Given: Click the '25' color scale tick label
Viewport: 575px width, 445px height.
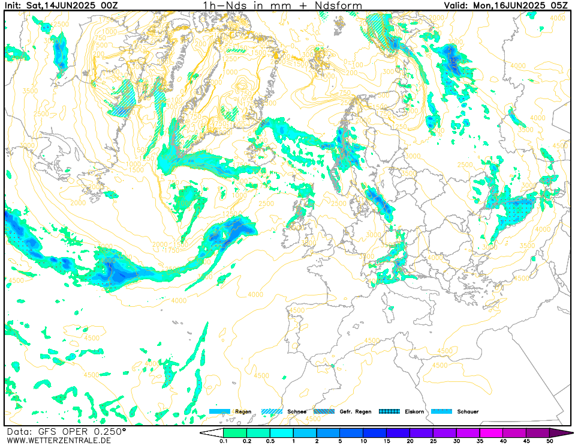Looking at the screenshot, I should click(433, 441).
